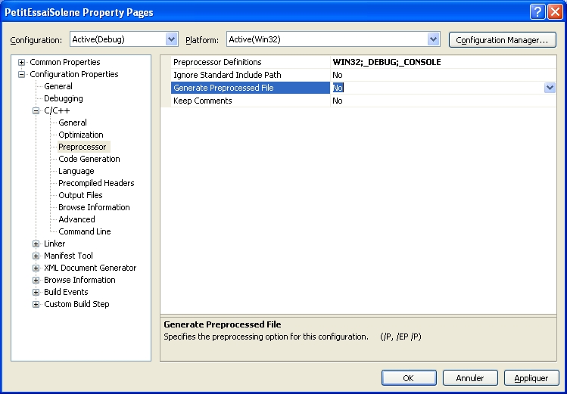This screenshot has height=394, width=567.
Task: Expand the top-level Browse Information node
Action: tap(36, 280)
